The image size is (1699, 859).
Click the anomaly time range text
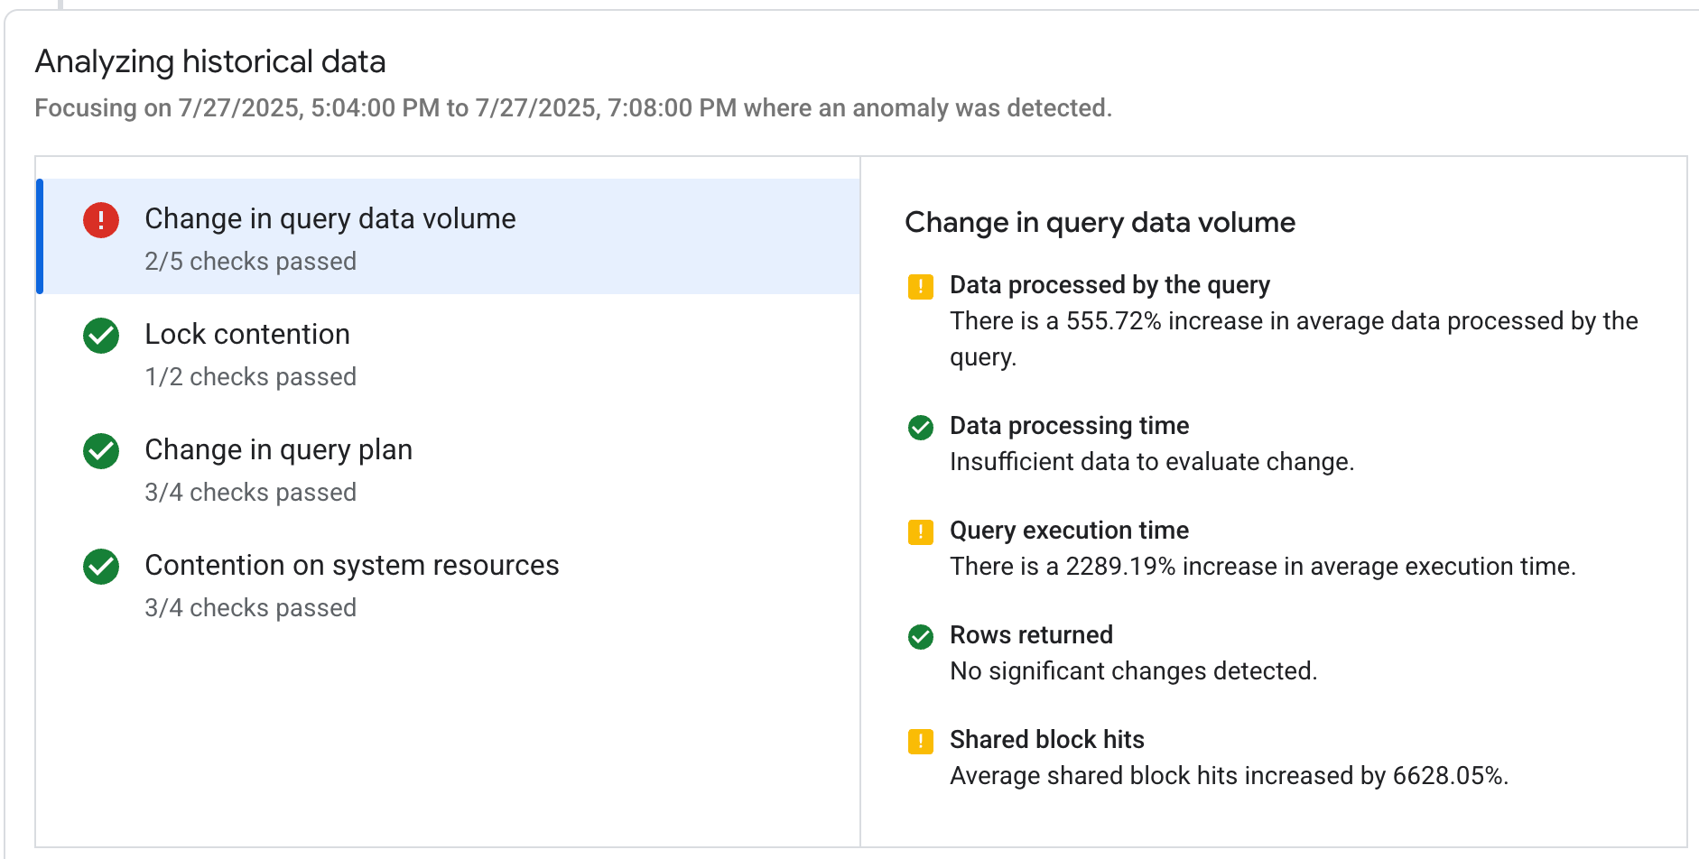coord(573,107)
